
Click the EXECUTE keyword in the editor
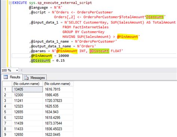point(19,3)
